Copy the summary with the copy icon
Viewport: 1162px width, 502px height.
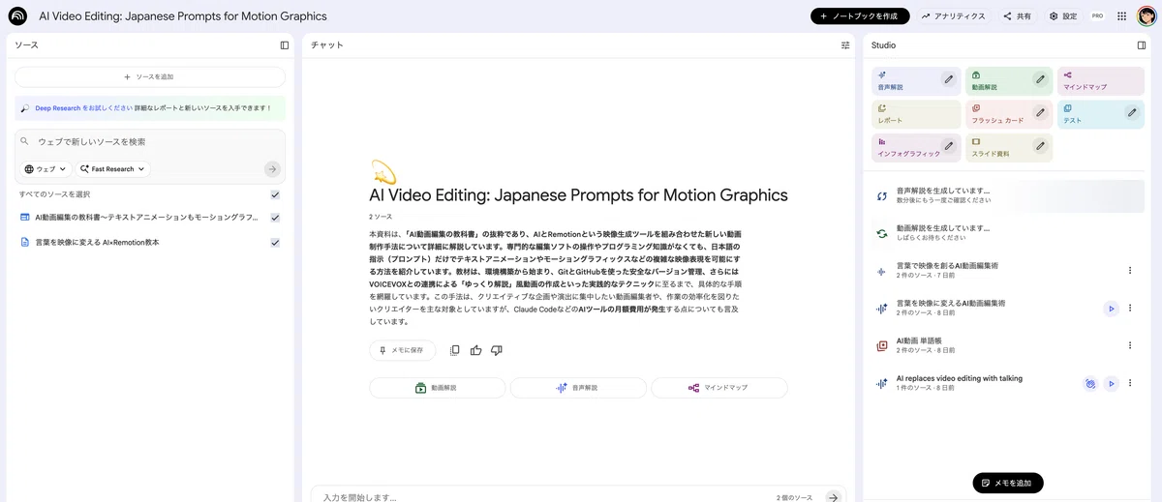[454, 350]
